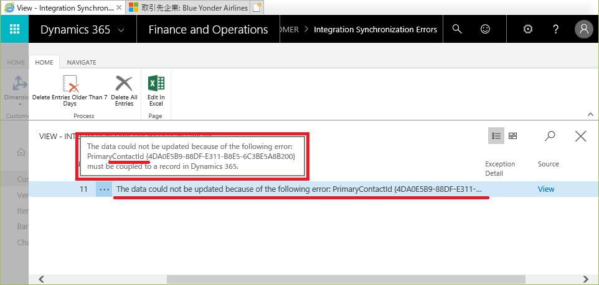The image size is (599, 285).
Task: Click the horizontal scrollbar left arrow
Action: click(x=41, y=279)
